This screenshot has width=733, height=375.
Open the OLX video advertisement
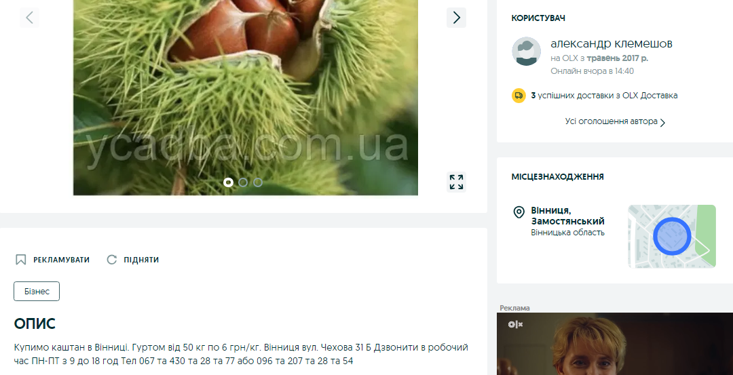[615, 344]
